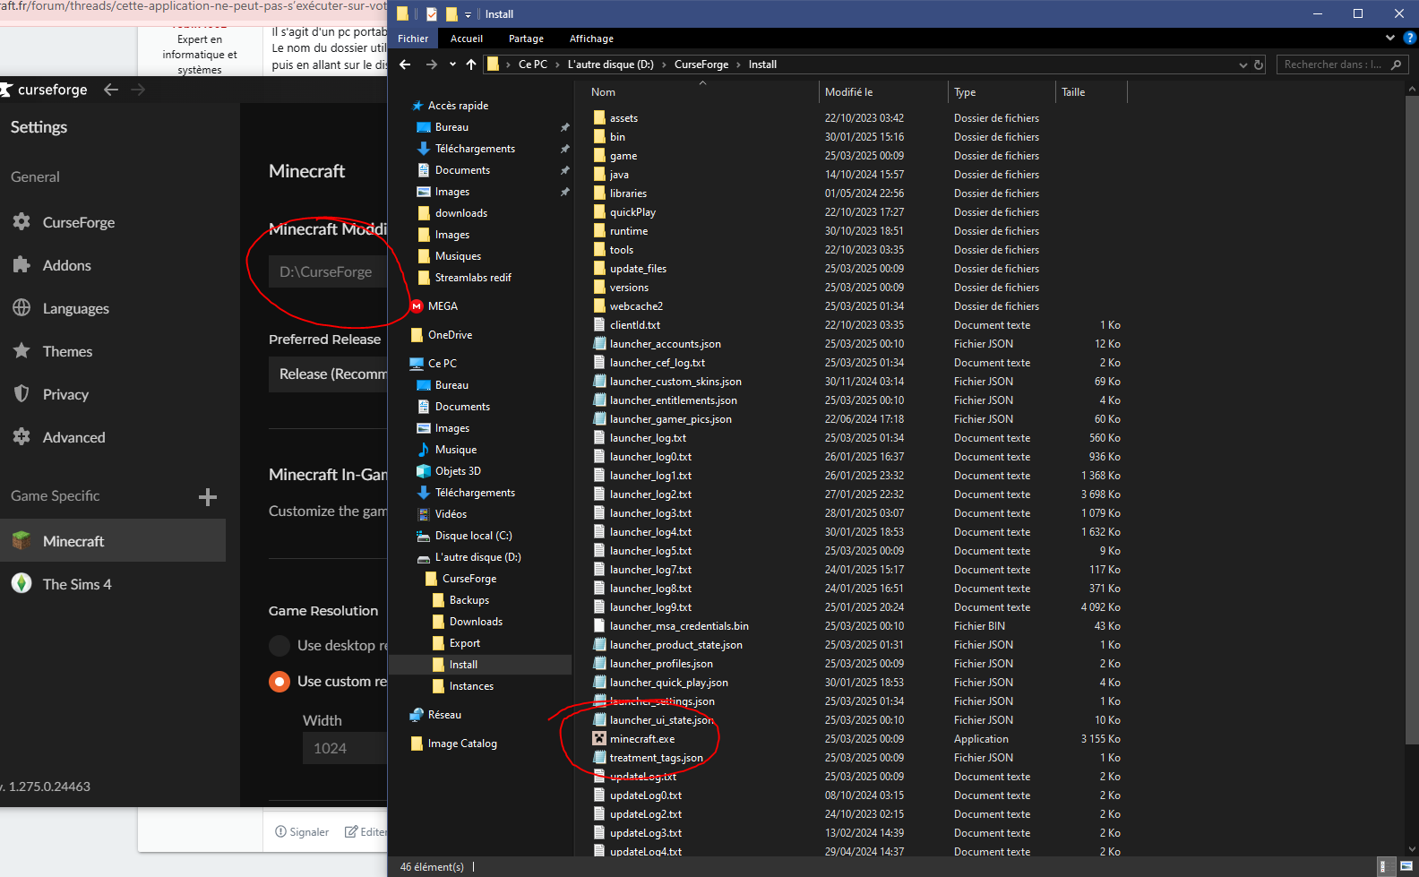Click the Réseau network icon

(x=417, y=715)
